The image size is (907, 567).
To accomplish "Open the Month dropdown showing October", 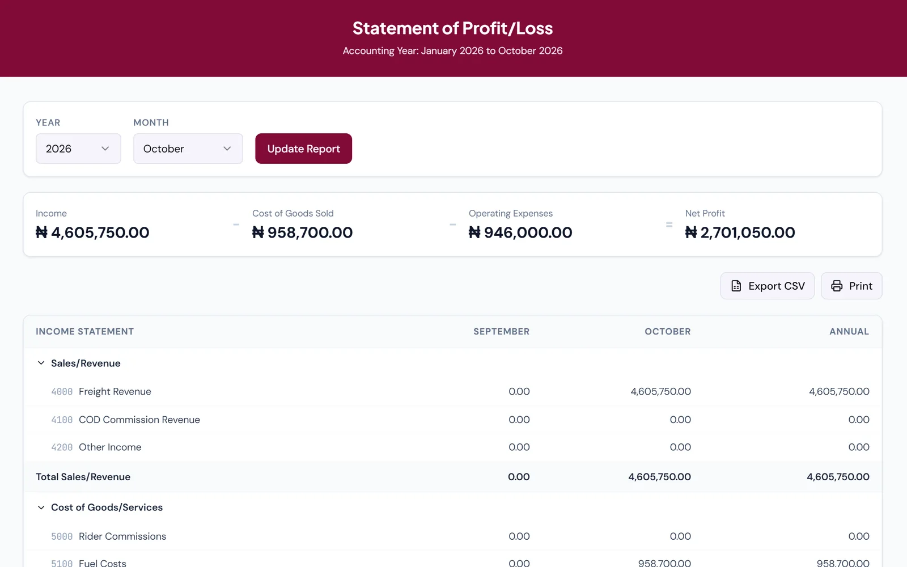I will (x=188, y=149).
